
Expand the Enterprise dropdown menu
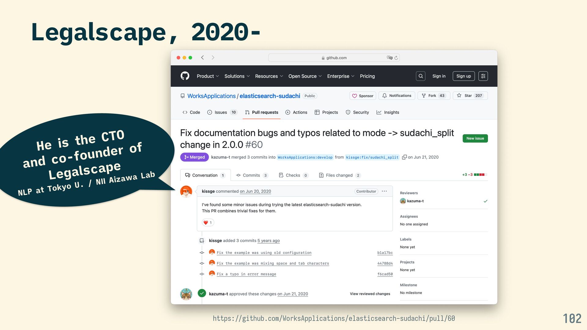pos(341,76)
